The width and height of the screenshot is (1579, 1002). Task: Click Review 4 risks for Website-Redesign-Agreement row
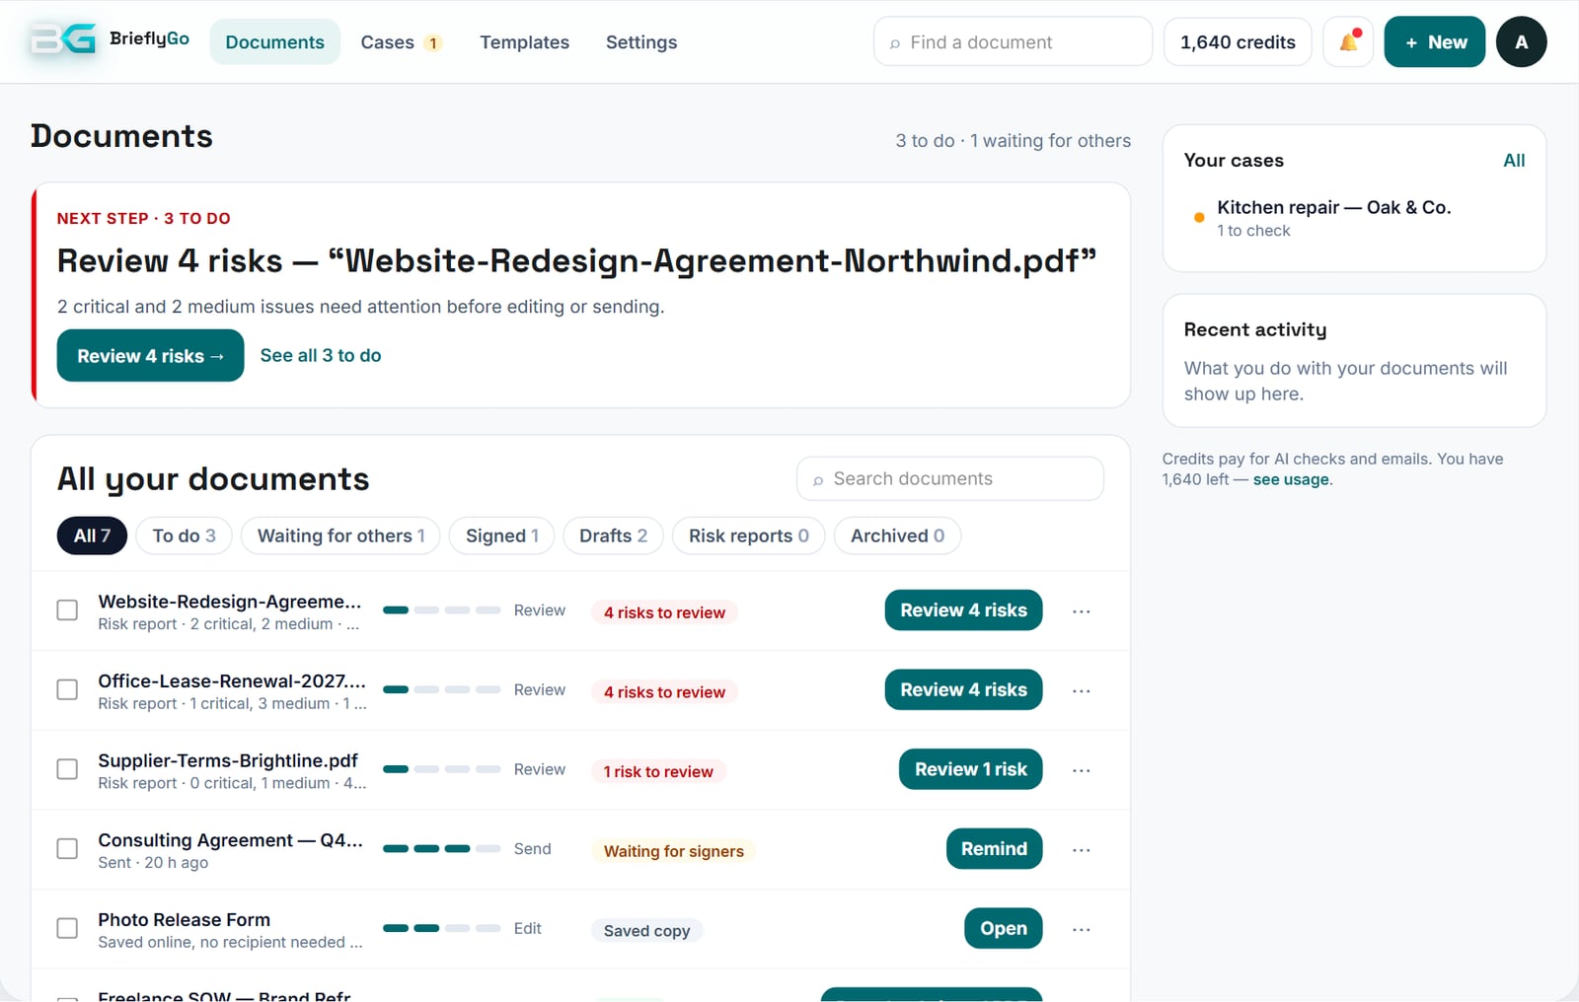pos(963,610)
